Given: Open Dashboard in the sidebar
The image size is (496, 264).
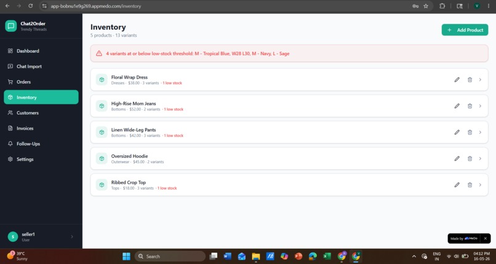Looking at the screenshot, I should (x=41, y=51).
